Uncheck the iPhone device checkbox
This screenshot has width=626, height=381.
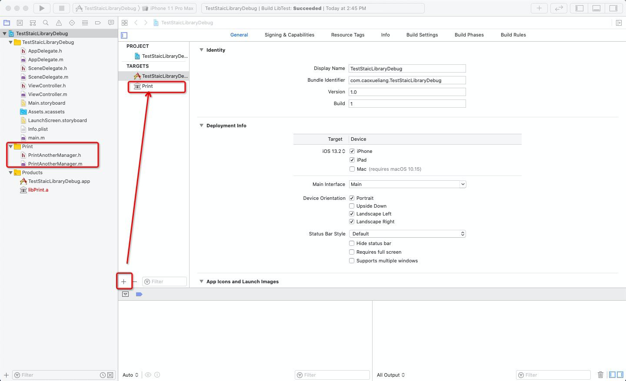tap(352, 151)
